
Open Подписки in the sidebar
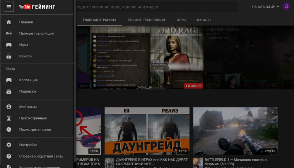[x=27, y=91]
